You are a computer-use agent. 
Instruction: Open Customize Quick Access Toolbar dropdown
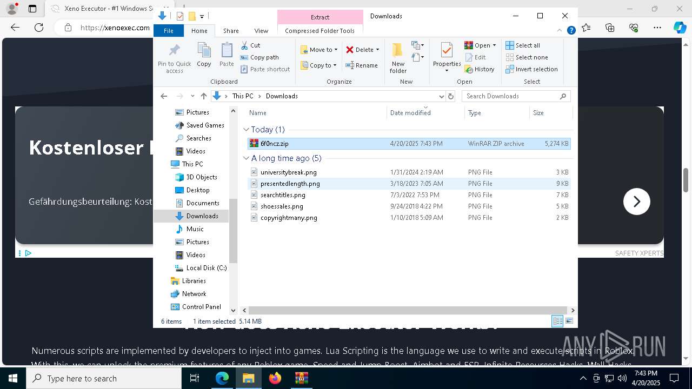202,17
